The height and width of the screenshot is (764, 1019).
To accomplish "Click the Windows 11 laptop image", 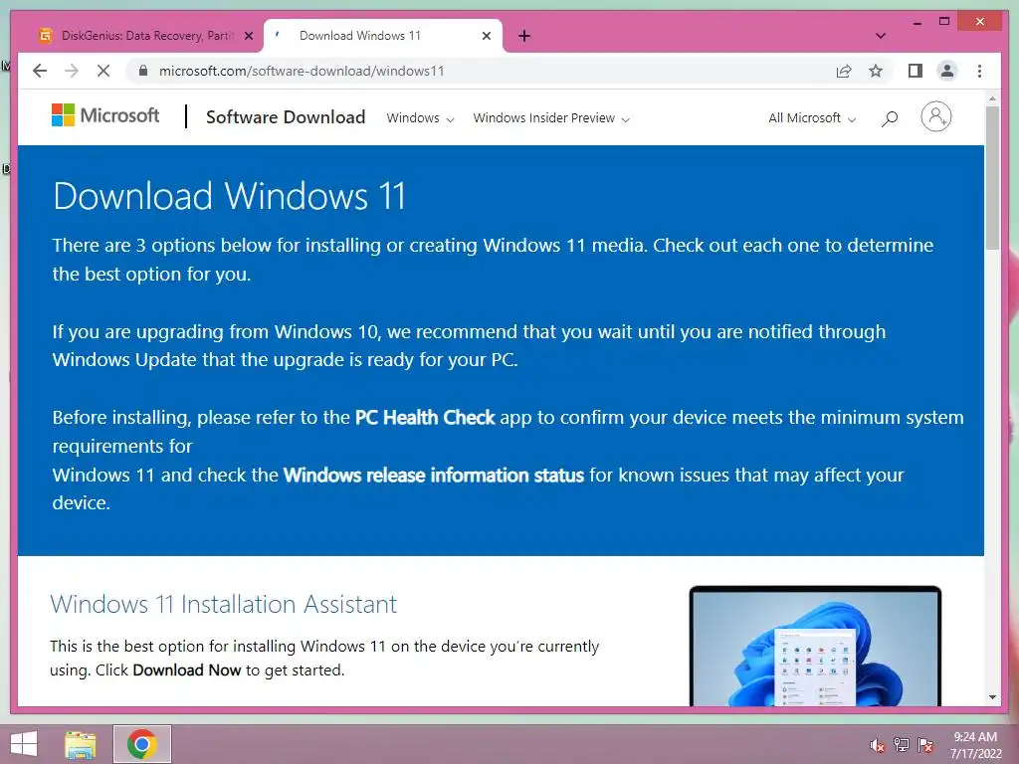I will (x=815, y=646).
